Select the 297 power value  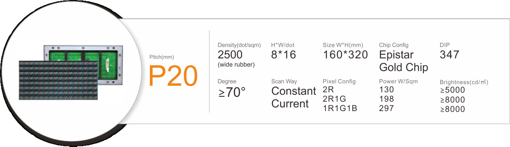coord(386,108)
